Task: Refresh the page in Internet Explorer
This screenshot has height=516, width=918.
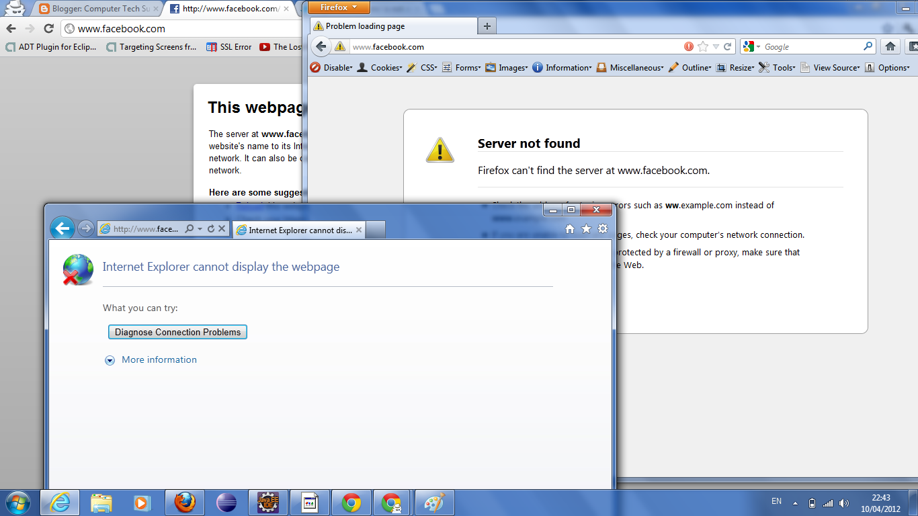Action: tap(211, 229)
